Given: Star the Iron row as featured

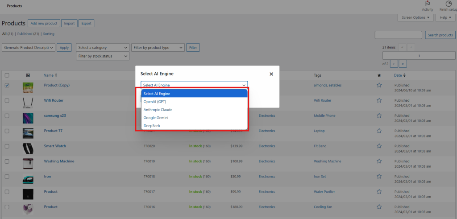Looking at the screenshot, I should click(x=379, y=176).
